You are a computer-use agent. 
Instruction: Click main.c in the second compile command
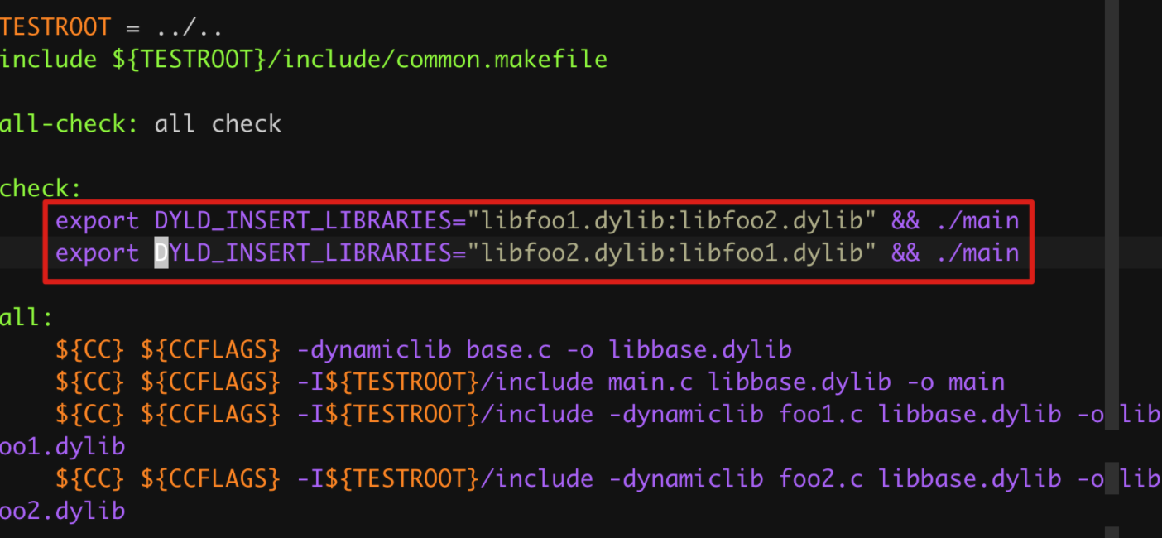(x=651, y=382)
